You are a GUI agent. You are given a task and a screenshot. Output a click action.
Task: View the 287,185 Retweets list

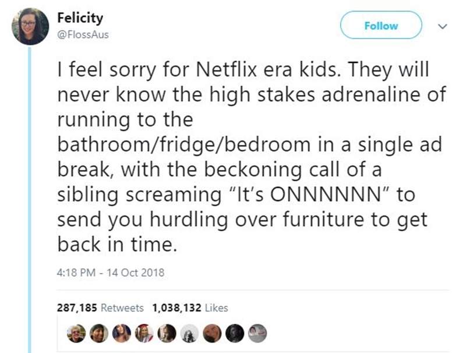pyautogui.click(x=100, y=308)
